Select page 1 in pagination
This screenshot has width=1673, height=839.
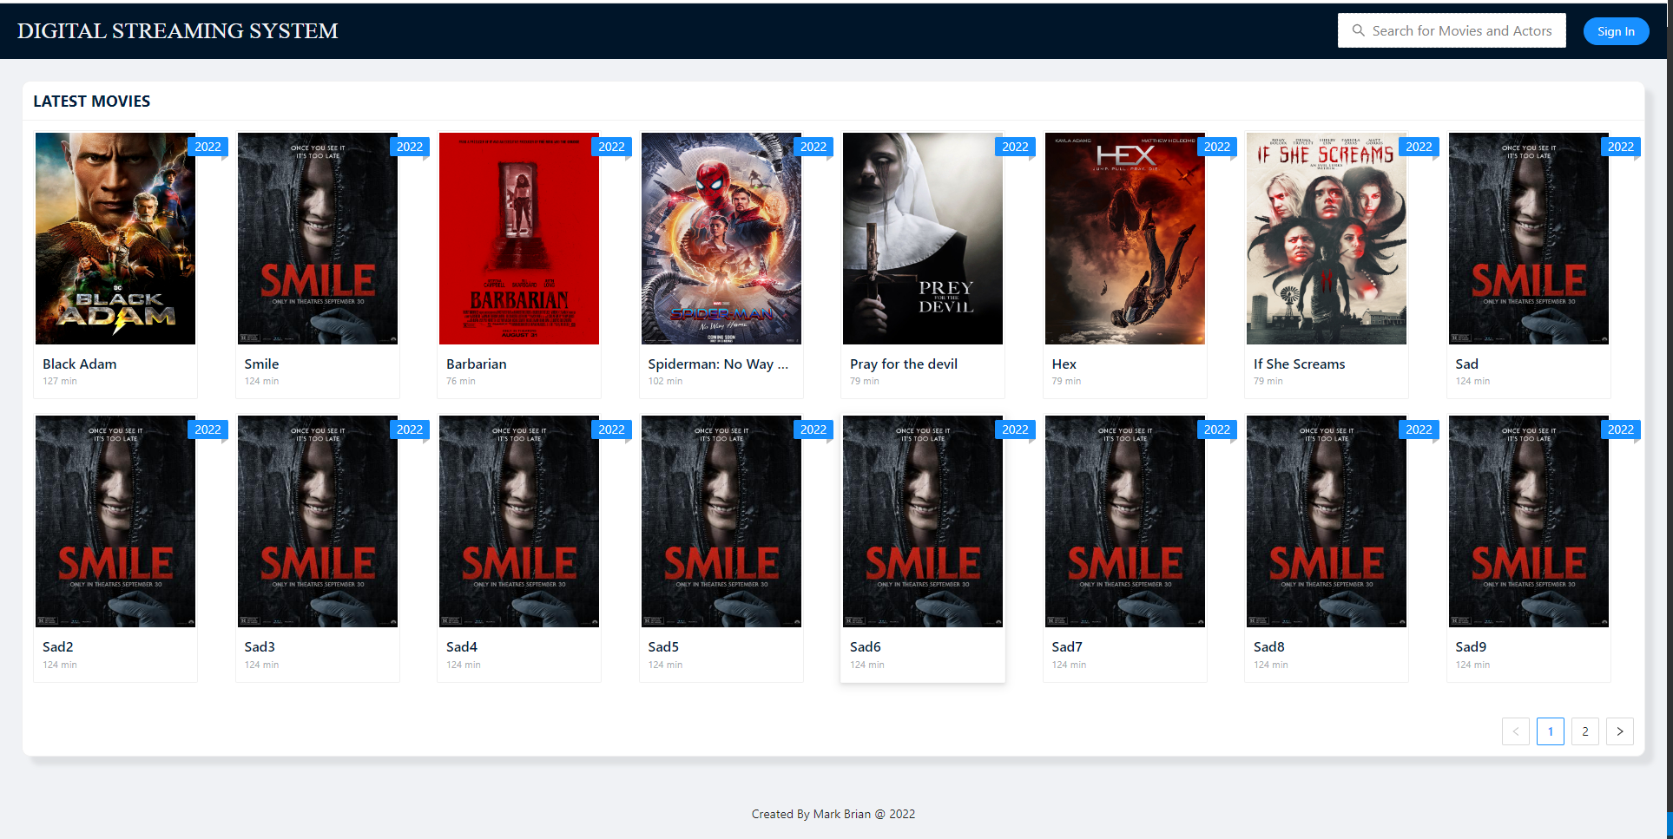coord(1550,731)
